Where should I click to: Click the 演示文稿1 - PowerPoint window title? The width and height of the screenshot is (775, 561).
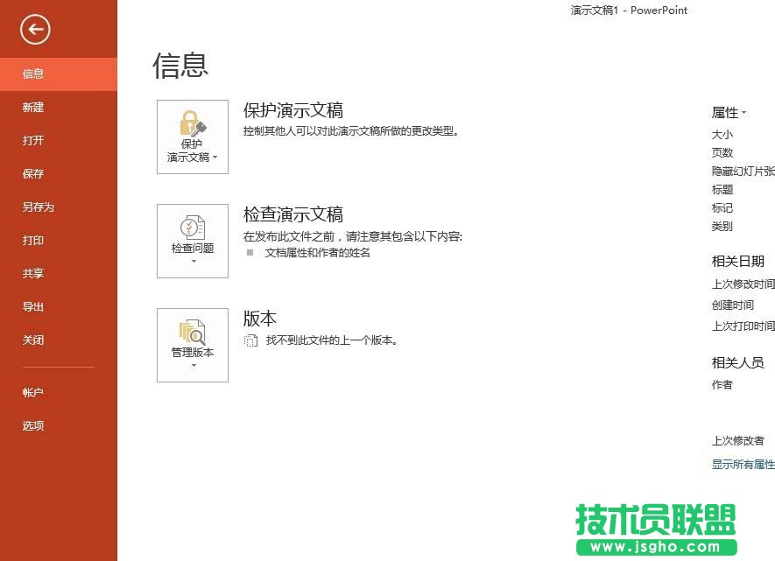pos(629,11)
